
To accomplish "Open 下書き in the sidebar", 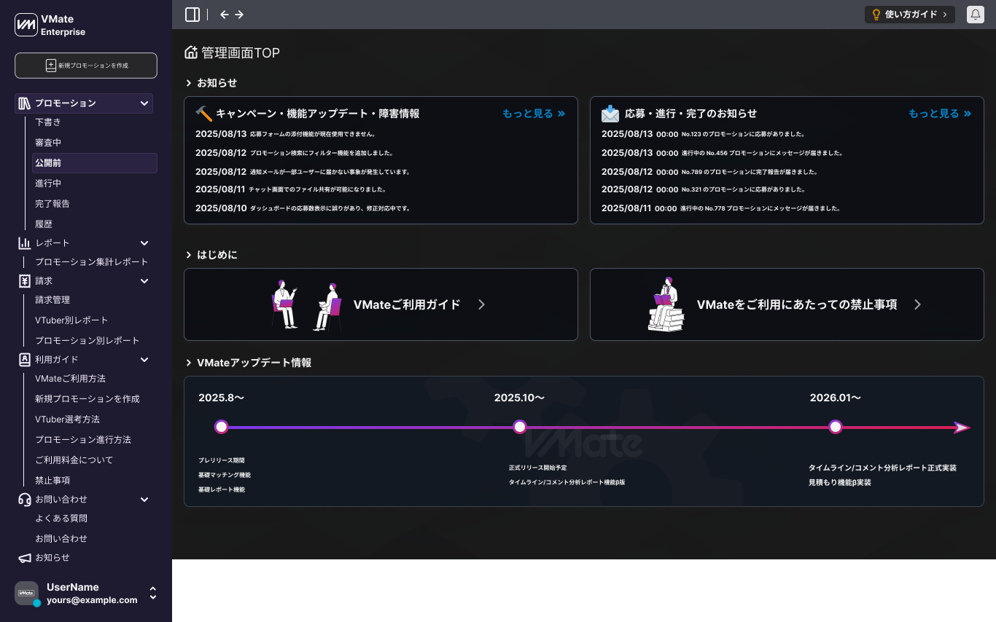I will 48,122.
